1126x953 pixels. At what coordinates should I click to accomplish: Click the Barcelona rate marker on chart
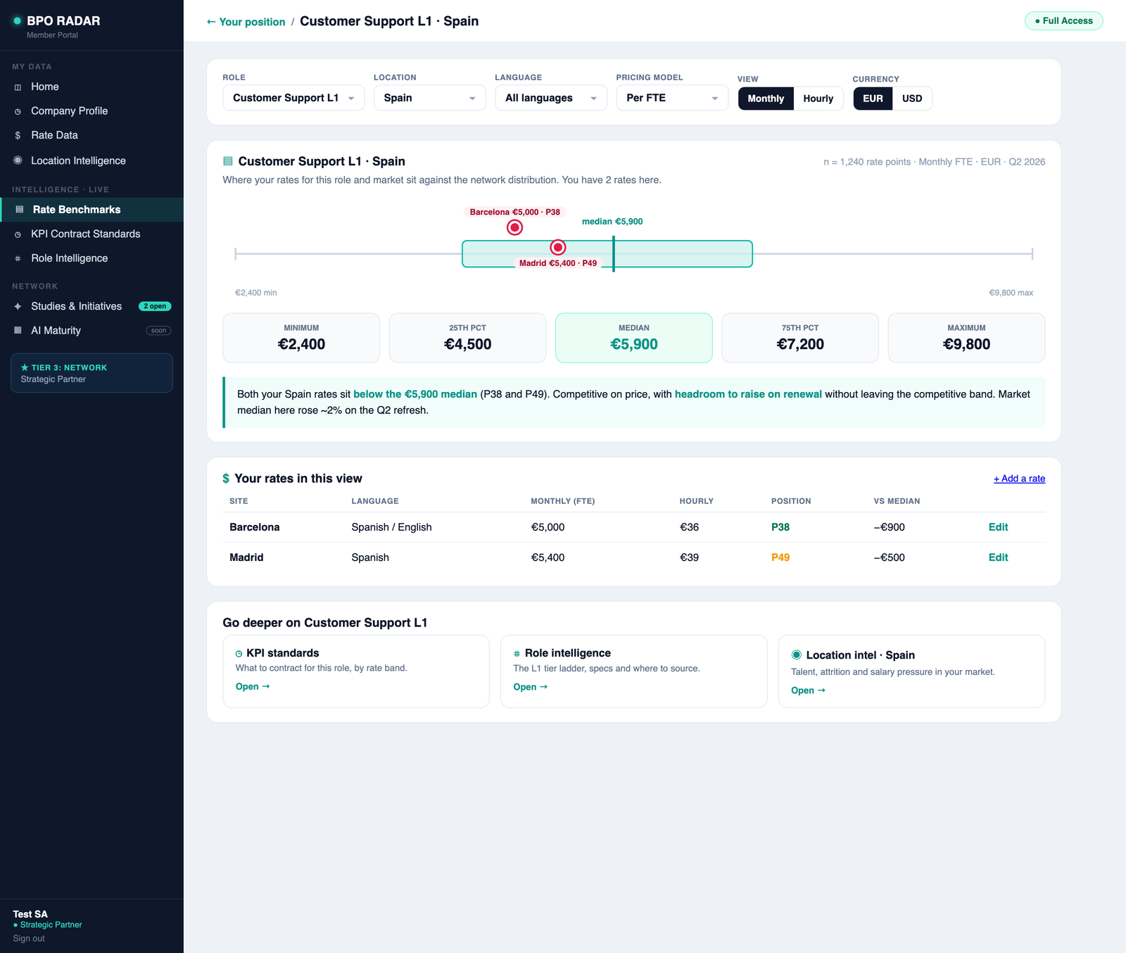click(515, 227)
